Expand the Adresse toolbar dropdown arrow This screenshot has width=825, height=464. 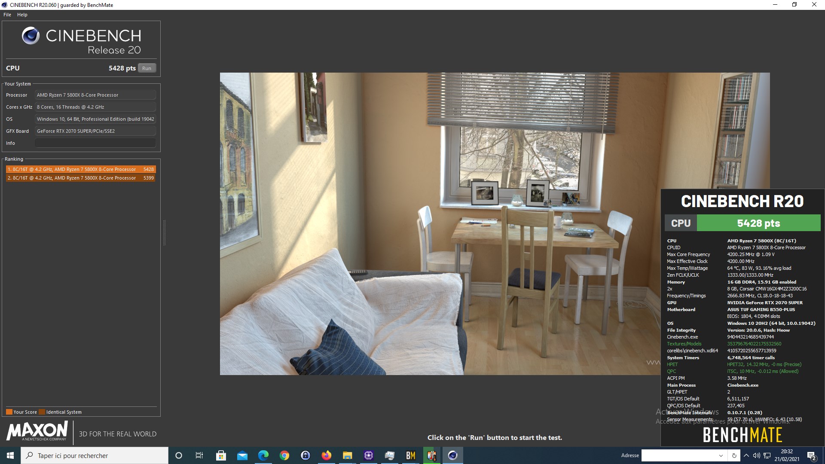click(x=721, y=455)
